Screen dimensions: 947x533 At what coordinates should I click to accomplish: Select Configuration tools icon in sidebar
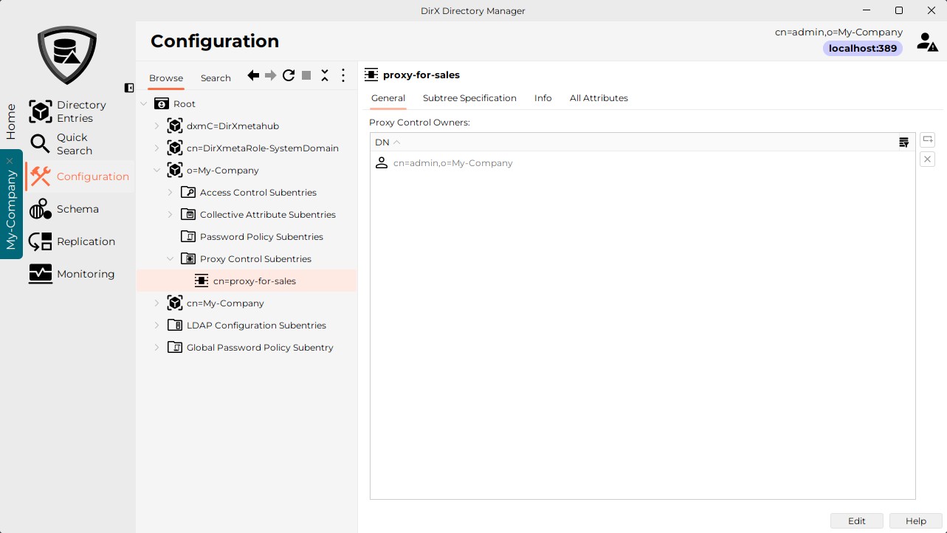40,176
